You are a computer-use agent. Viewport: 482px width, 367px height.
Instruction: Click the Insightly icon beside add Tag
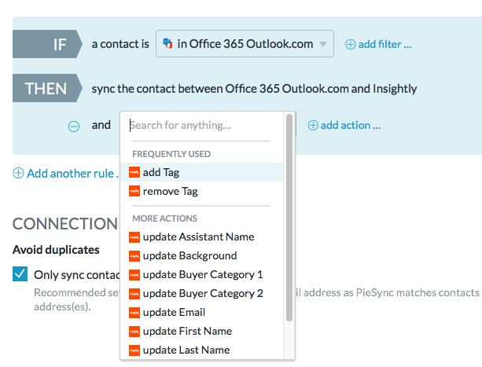tap(134, 172)
